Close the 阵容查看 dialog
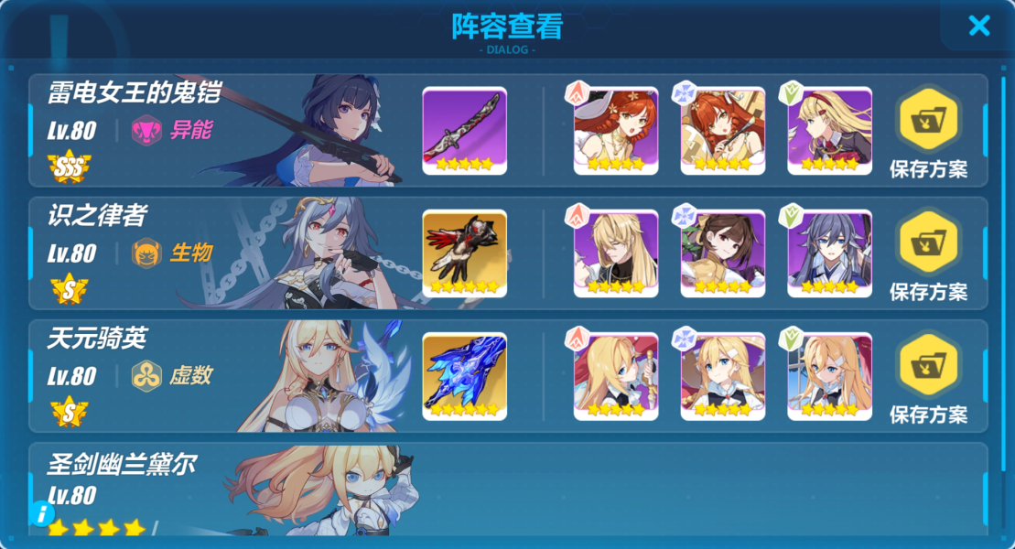The width and height of the screenshot is (1015, 549). [978, 26]
